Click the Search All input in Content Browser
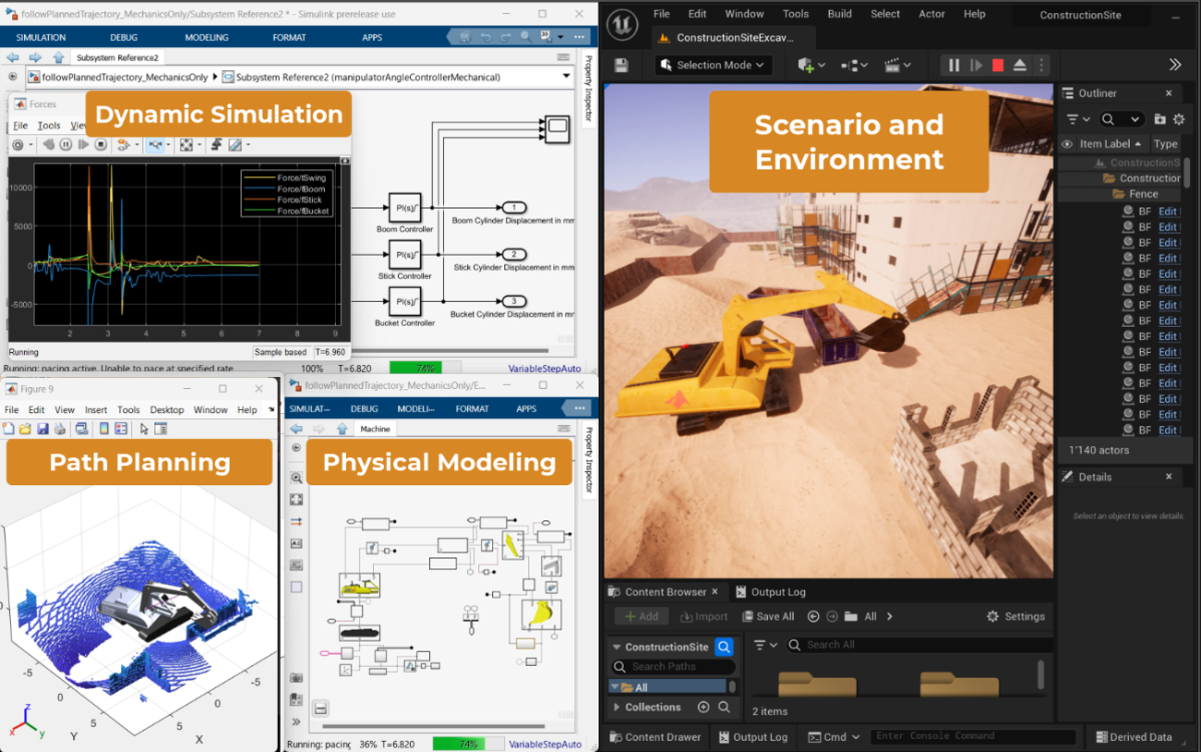 click(918, 645)
